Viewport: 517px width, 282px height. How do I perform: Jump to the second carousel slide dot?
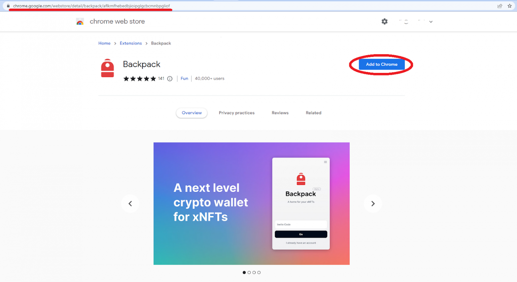(249, 273)
